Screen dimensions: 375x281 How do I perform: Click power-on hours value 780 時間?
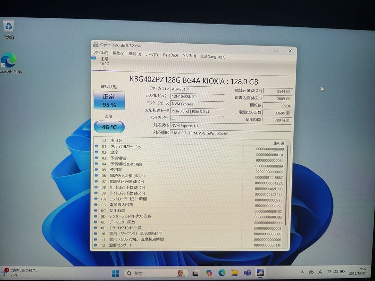pos(276,120)
